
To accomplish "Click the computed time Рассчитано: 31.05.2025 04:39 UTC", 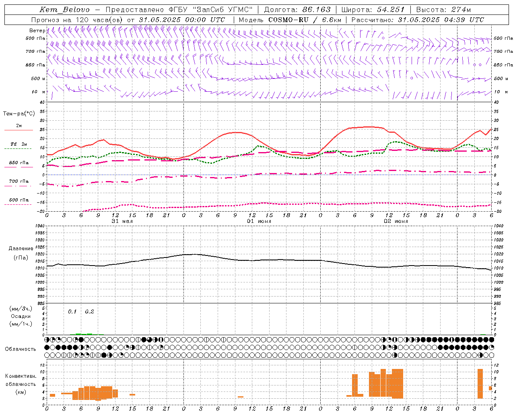I will coord(418,20).
